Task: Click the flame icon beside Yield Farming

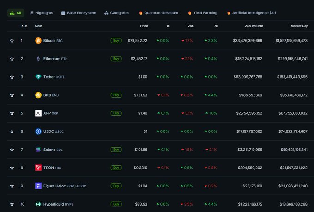Action: coord(190,13)
